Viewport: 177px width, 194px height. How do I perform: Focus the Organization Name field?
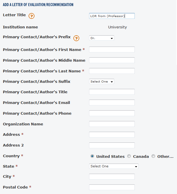coord(112,124)
